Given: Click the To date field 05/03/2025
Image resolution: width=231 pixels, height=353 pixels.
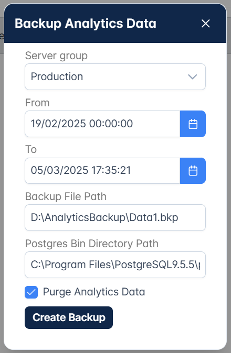Looking at the screenshot, I should pos(102,171).
